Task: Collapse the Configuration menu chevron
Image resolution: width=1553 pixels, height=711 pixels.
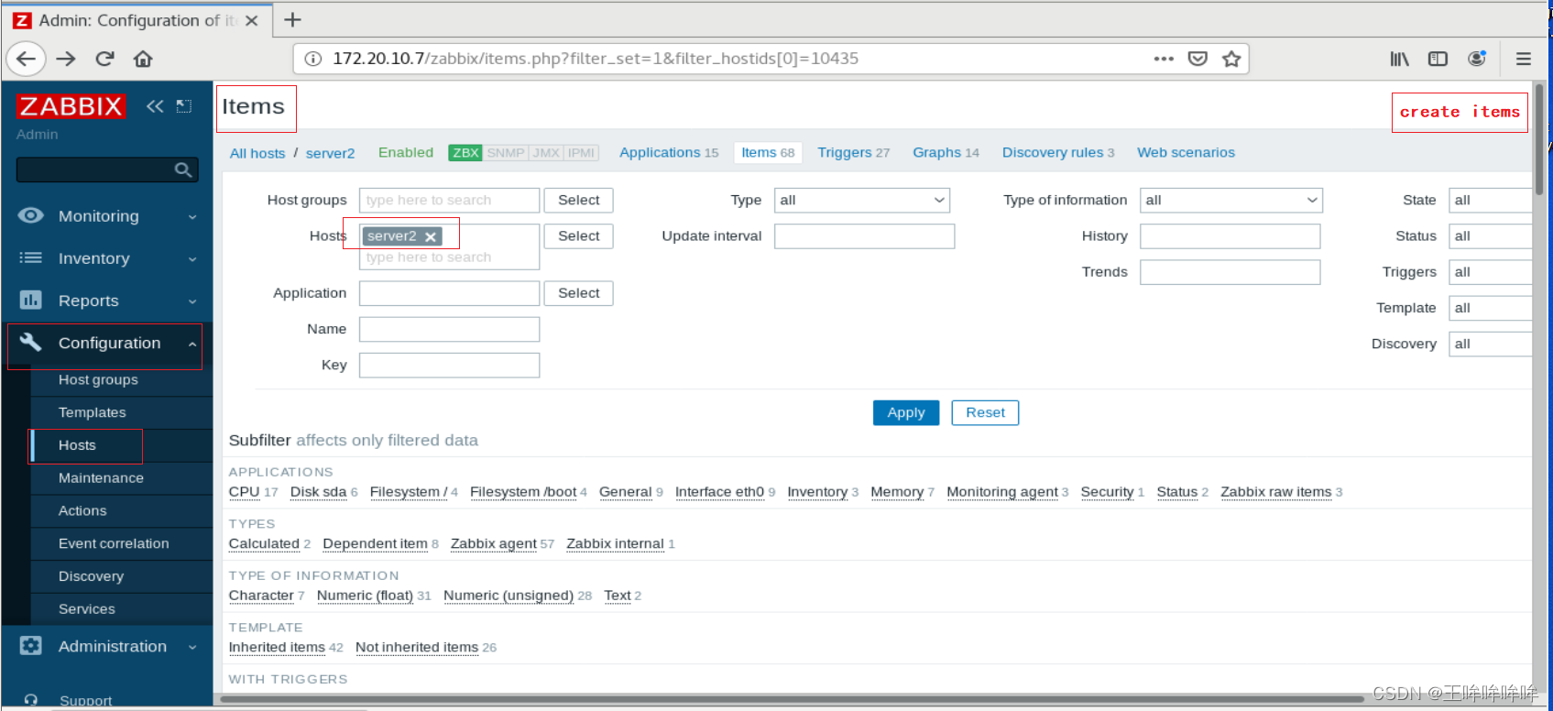Action: point(192,344)
